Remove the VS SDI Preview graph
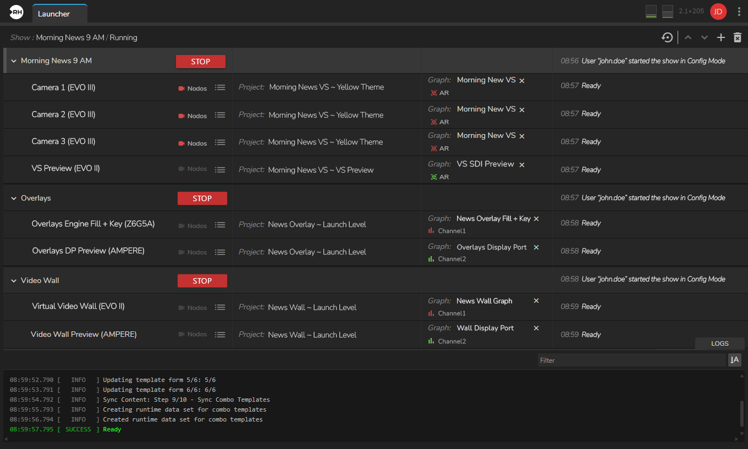The image size is (748, 449). pos(522,164)
